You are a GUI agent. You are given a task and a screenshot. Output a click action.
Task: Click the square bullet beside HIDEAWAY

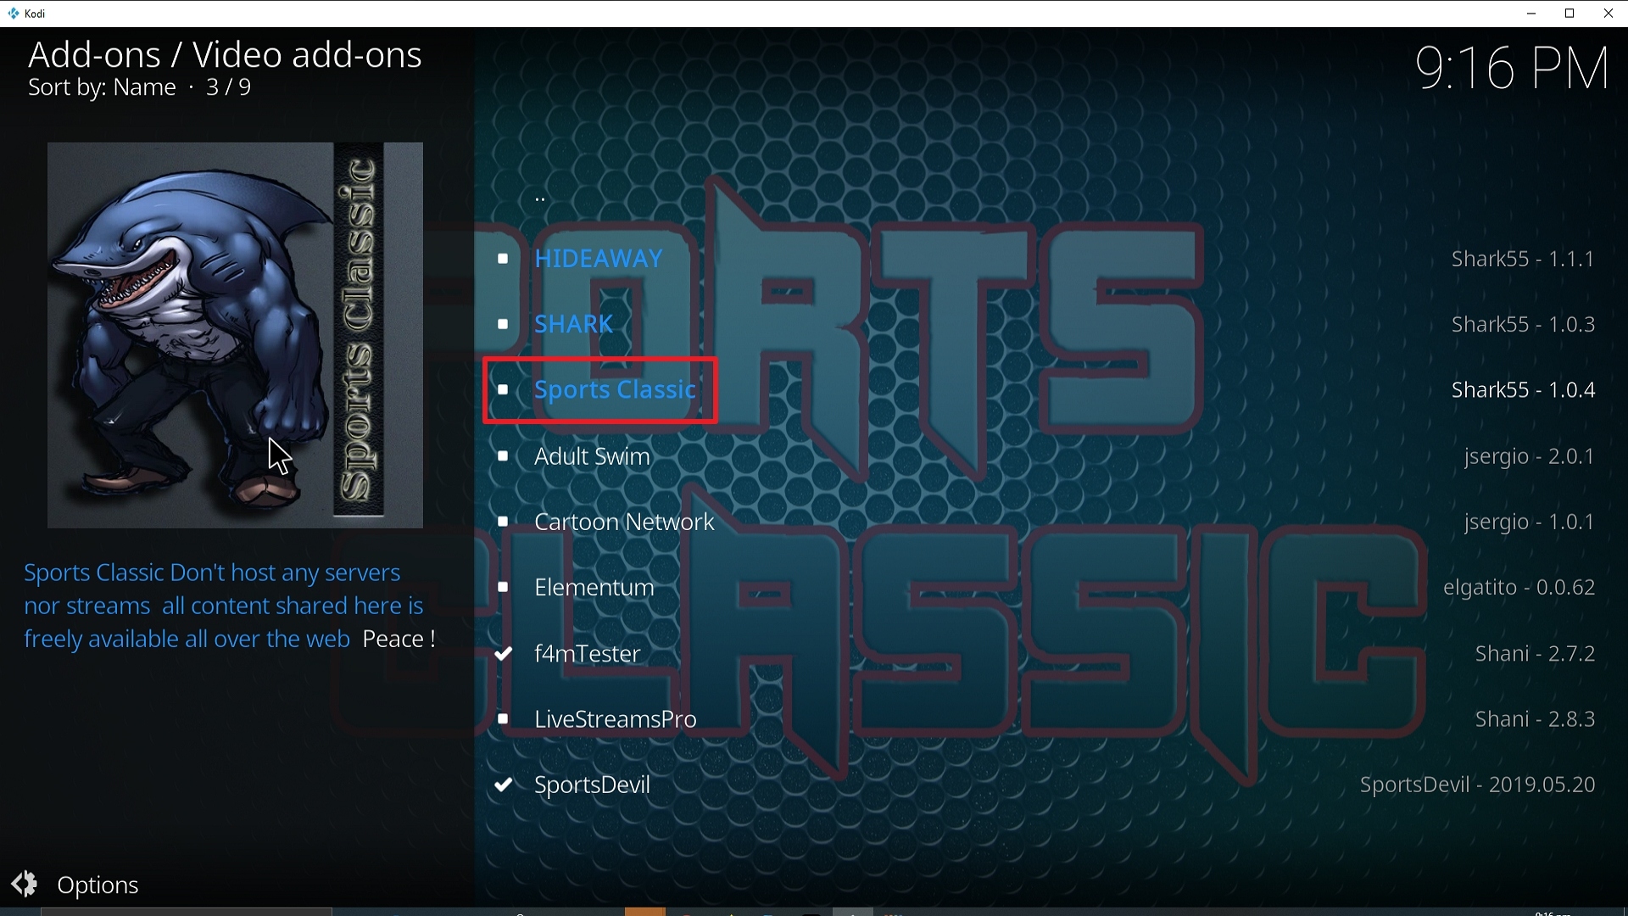(x=503, y=259)
